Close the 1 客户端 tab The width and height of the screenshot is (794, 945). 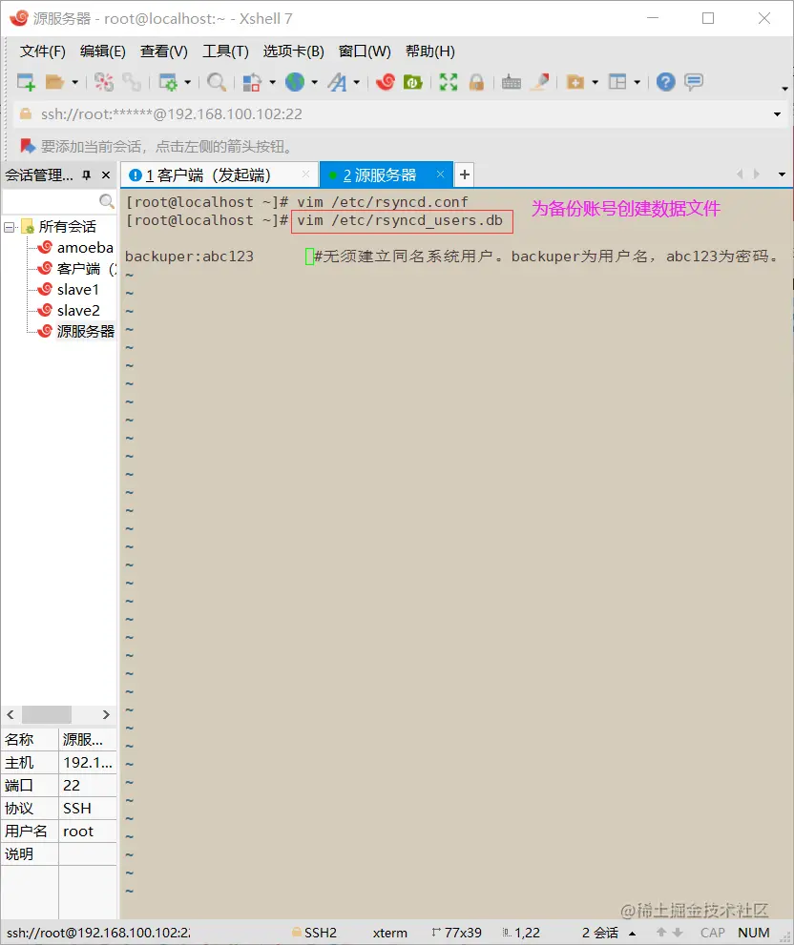305,175
